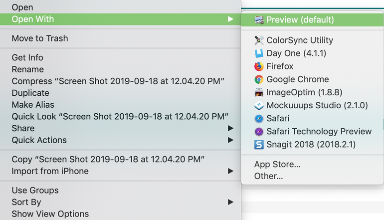Screen dimensions: 384x220
Task: Click the Safari Technology Preview icon
Action: coord(259,132)
